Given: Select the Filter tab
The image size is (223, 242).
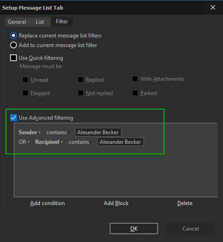Looking at the screenshot, I should (62, 21).
